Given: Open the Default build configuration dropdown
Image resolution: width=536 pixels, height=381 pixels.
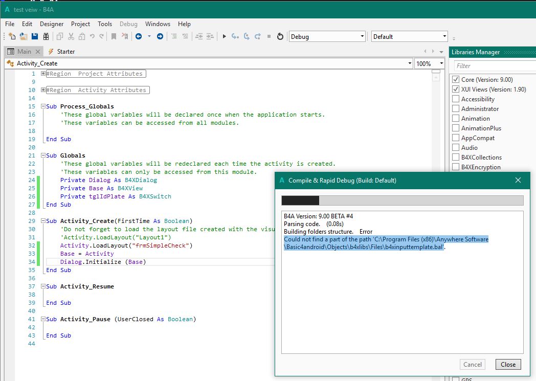Looking at the screenshot, I should [x=410, y=36].
